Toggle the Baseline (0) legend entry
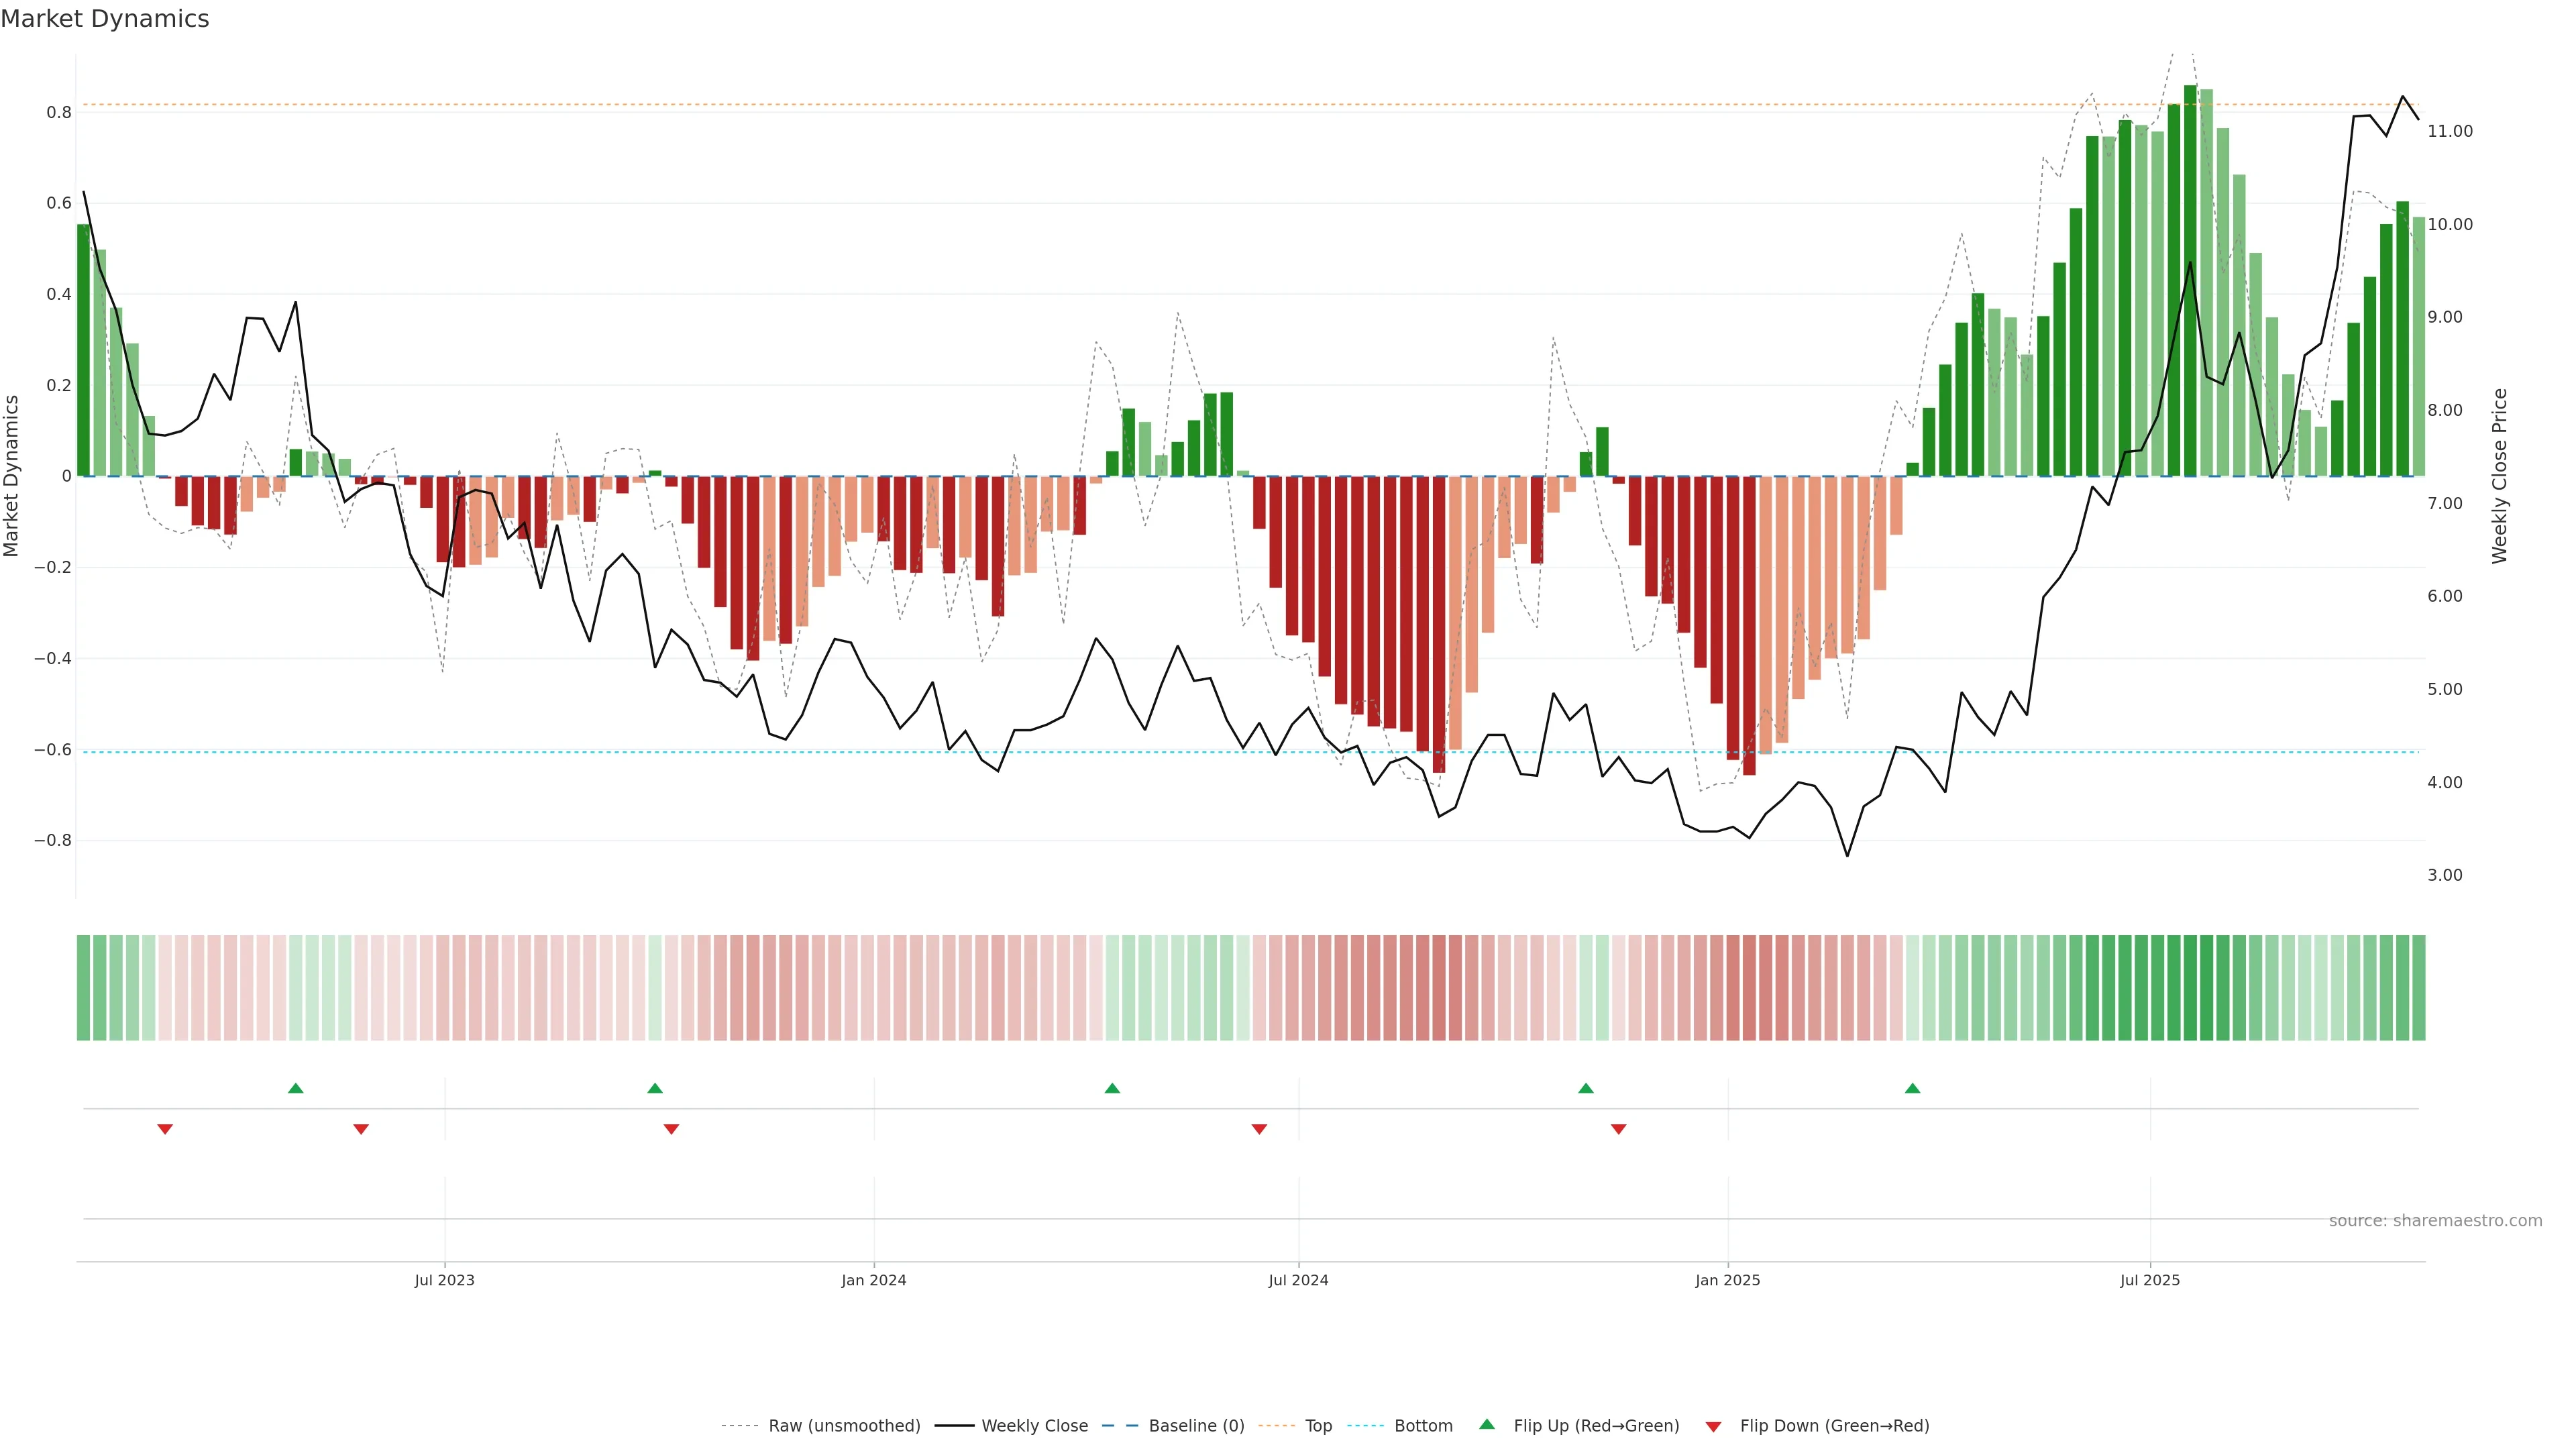The image size is (2576, 1449). pyautogui.click(x=1196, y=1426)
